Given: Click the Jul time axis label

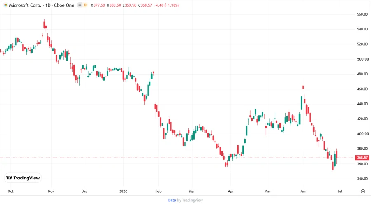Looking at the screenshot, I should point(340,191).
